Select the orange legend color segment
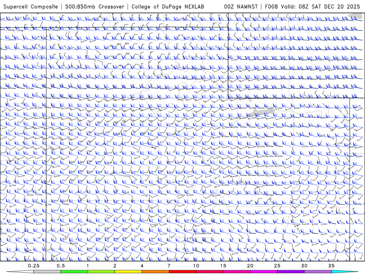 pos(155,272)
